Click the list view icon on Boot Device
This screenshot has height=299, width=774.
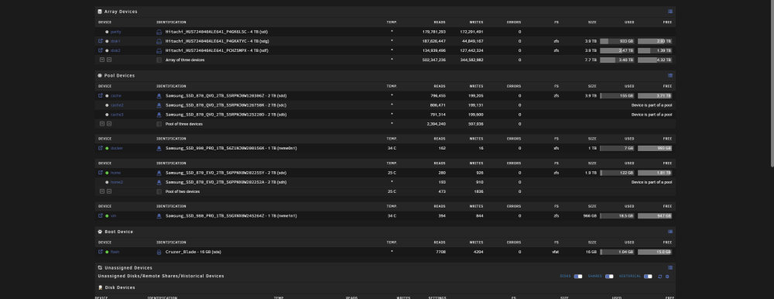pos(670,232)
